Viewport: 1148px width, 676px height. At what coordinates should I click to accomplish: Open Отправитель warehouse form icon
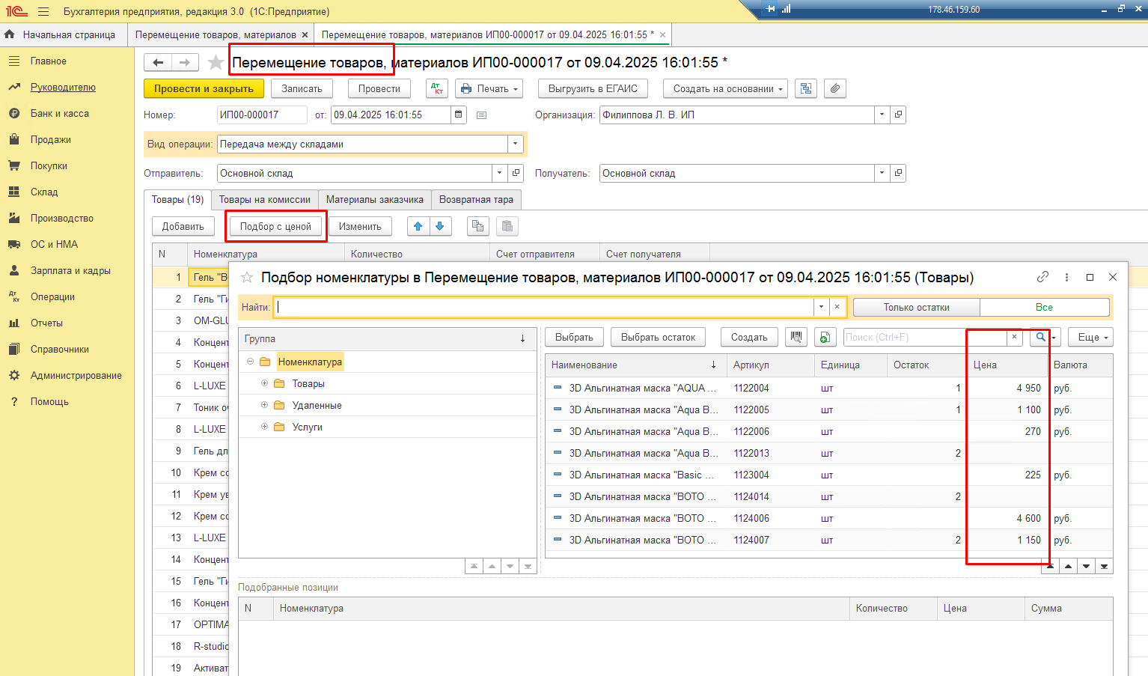click(516, 173)
